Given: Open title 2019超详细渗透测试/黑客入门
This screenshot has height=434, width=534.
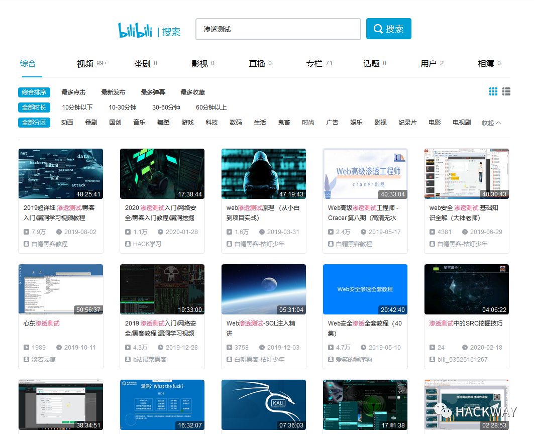Looking at the screenshot, I should click(59, 212).
